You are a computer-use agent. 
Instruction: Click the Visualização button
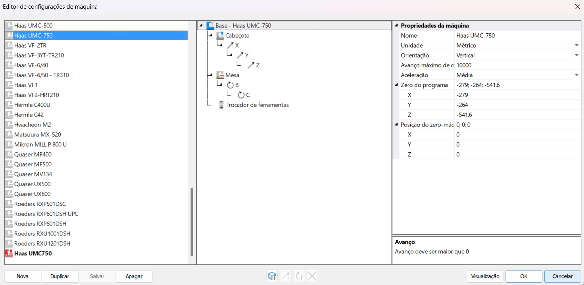tap(486, 276)
